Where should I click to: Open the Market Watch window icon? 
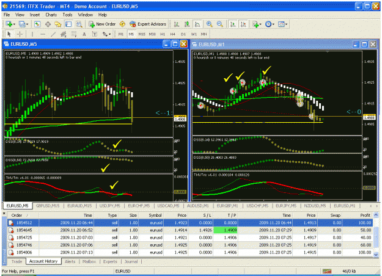click(37, 24)
